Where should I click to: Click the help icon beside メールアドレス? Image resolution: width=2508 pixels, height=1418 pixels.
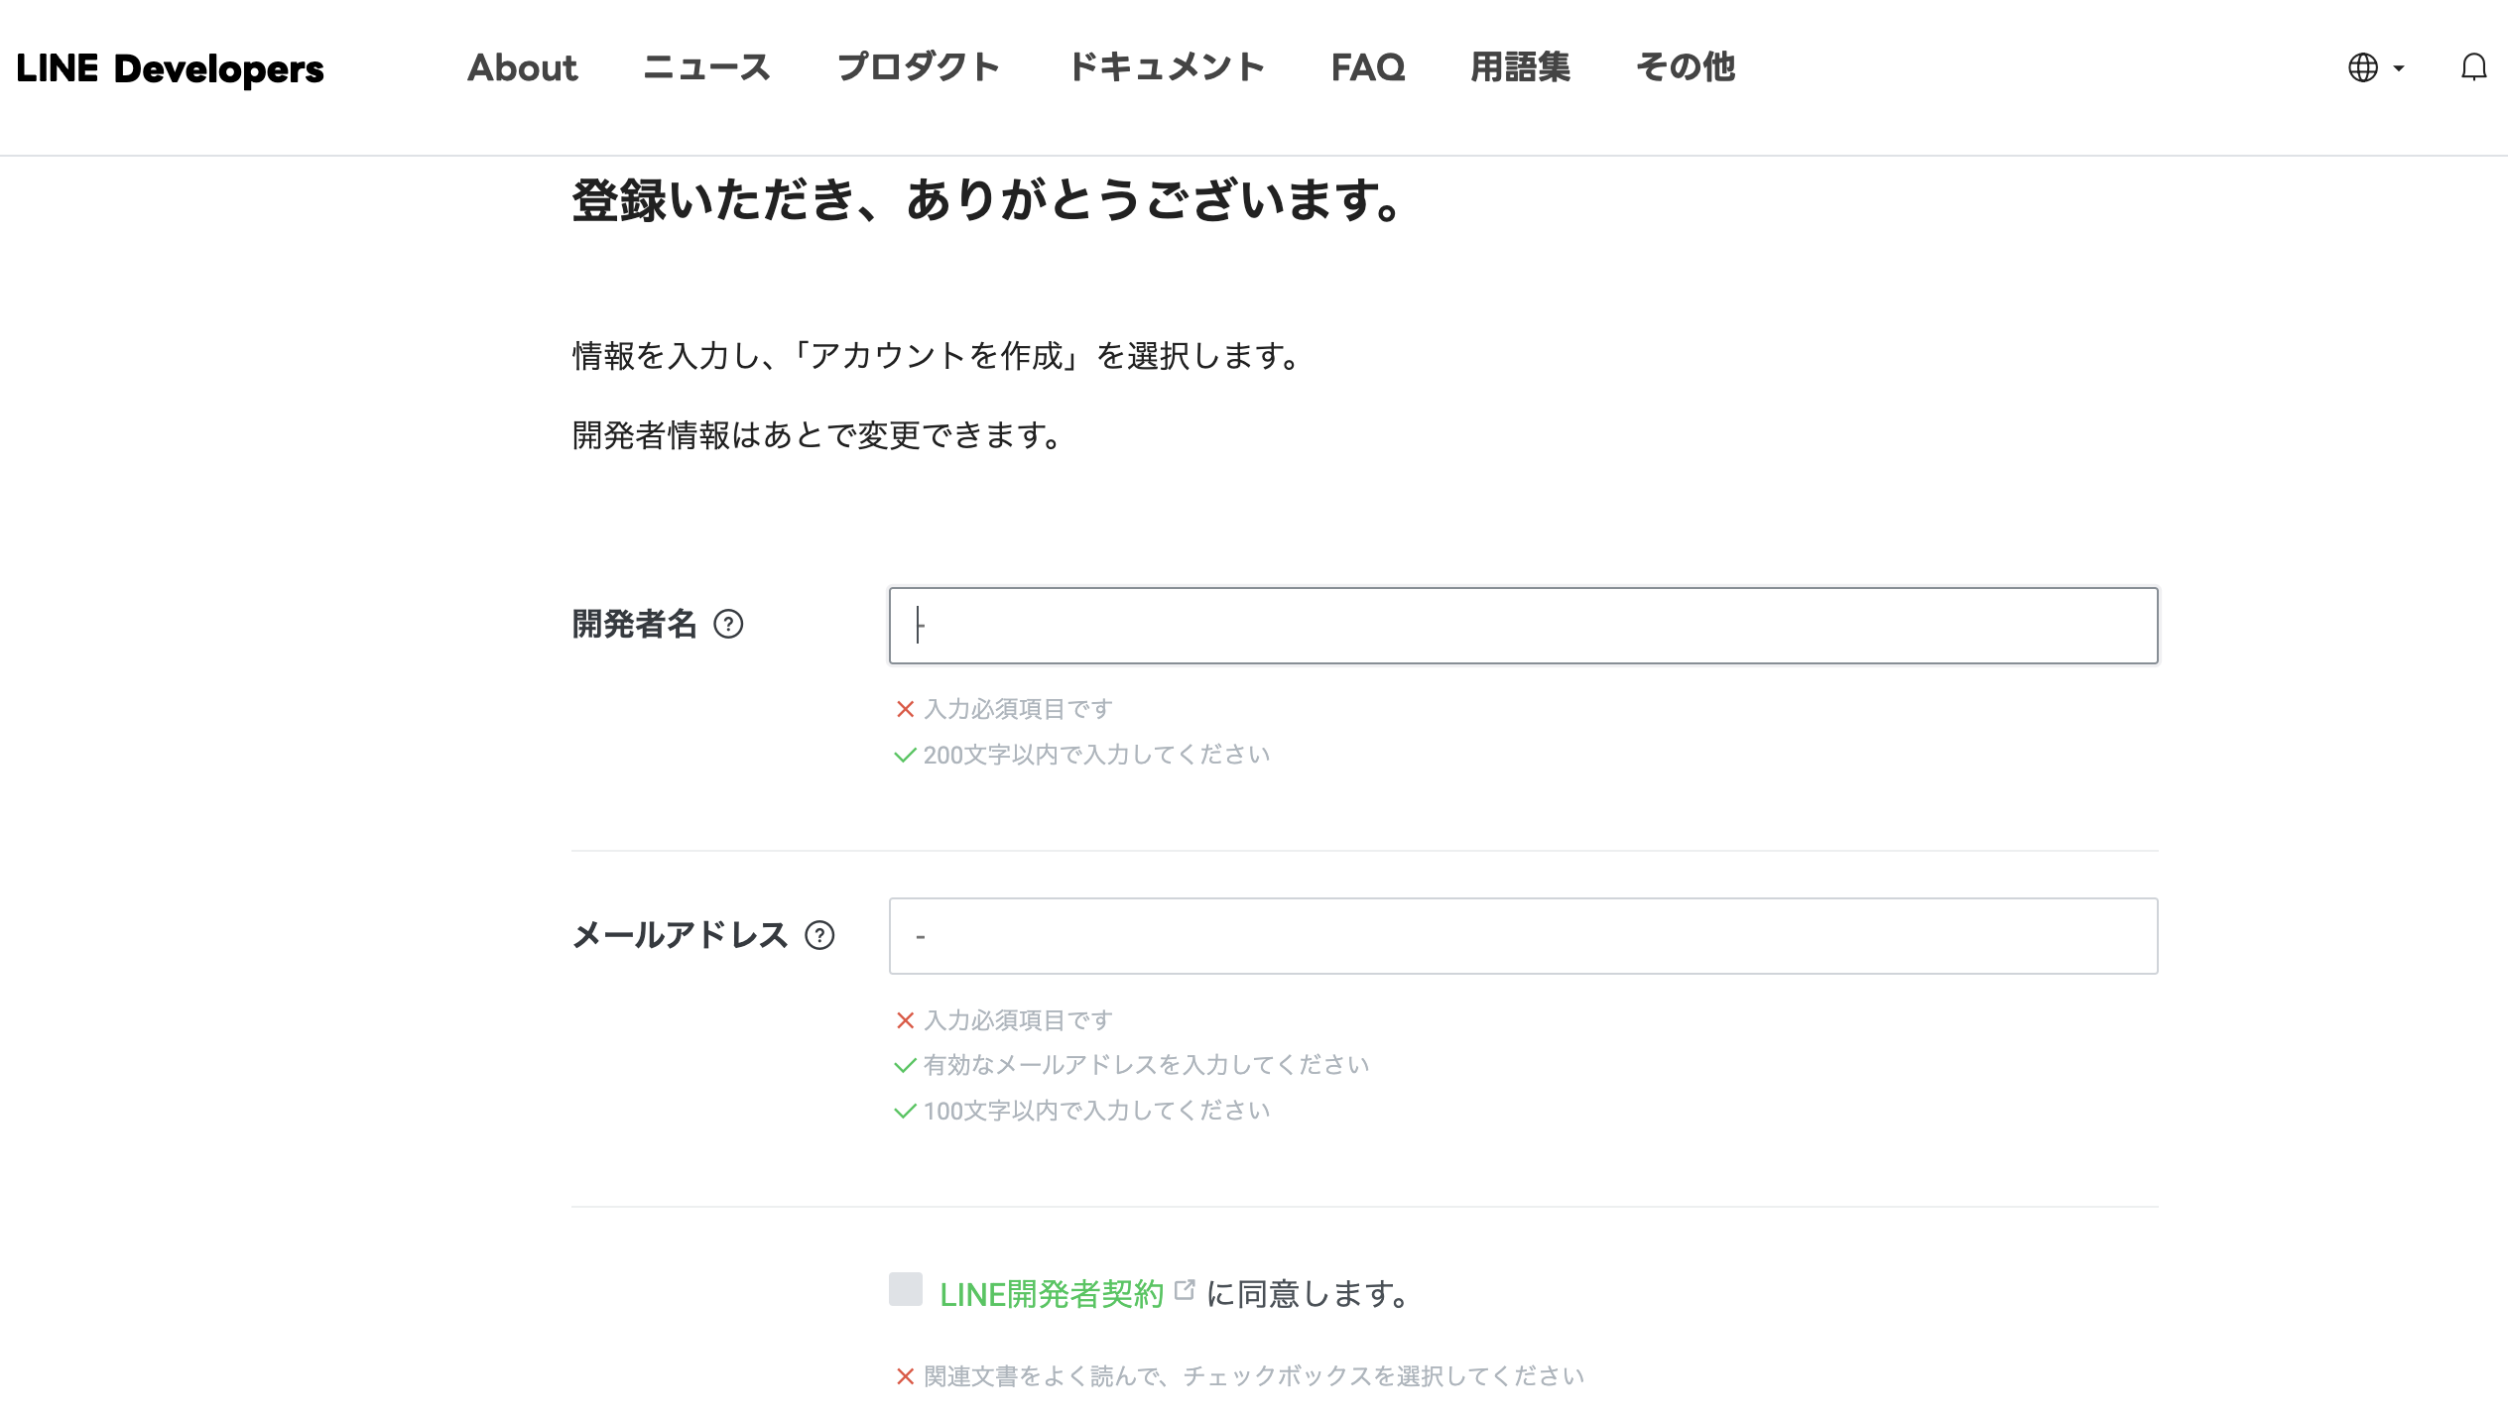[x=817, y=936]
